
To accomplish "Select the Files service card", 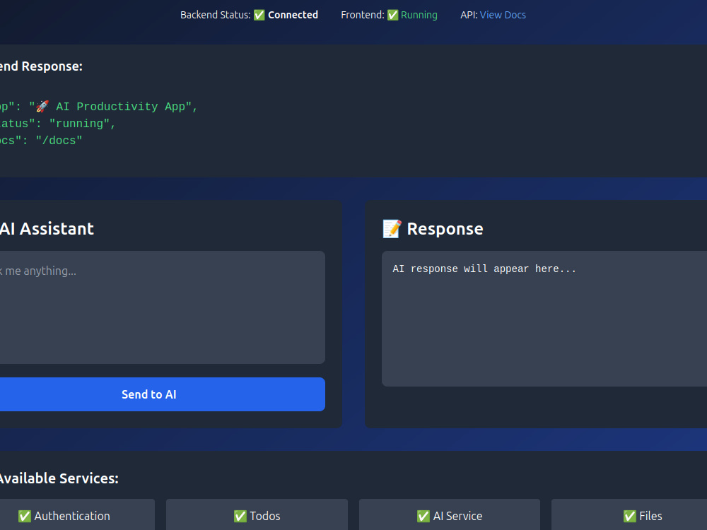I will 629,514.
